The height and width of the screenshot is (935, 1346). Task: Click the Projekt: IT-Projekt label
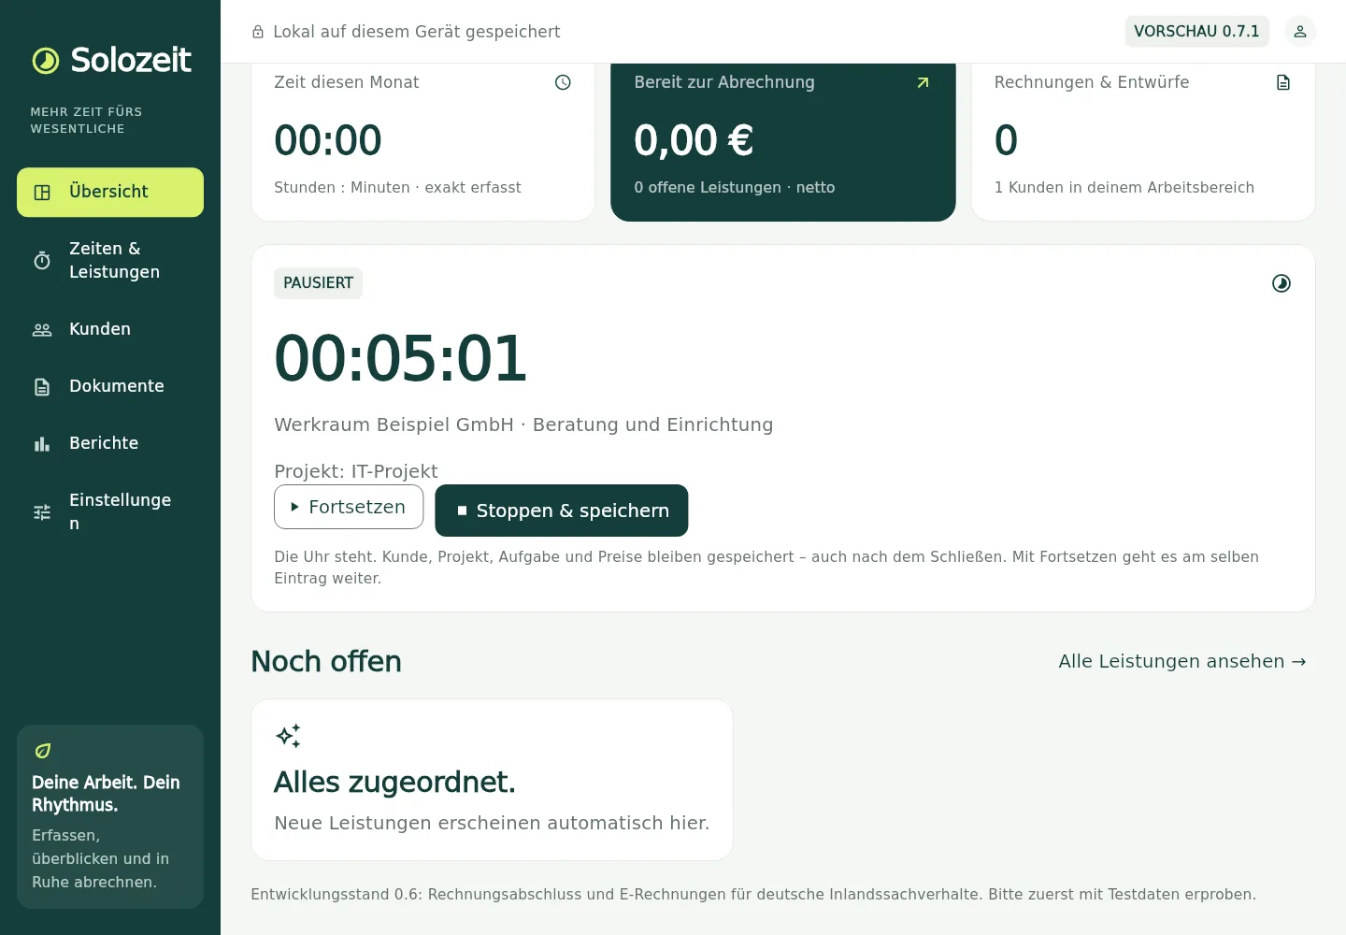[x=356, y=471]
